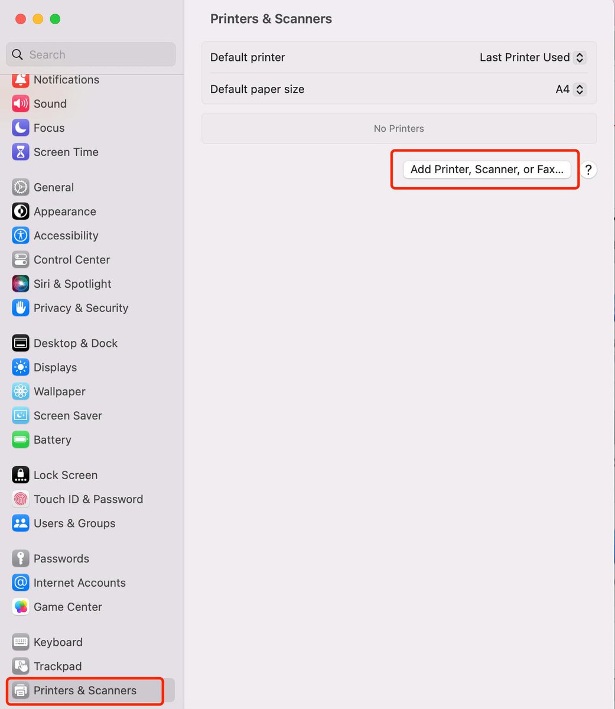
Task: Click the green zoom window button
Action: click(x=55, y=19)
